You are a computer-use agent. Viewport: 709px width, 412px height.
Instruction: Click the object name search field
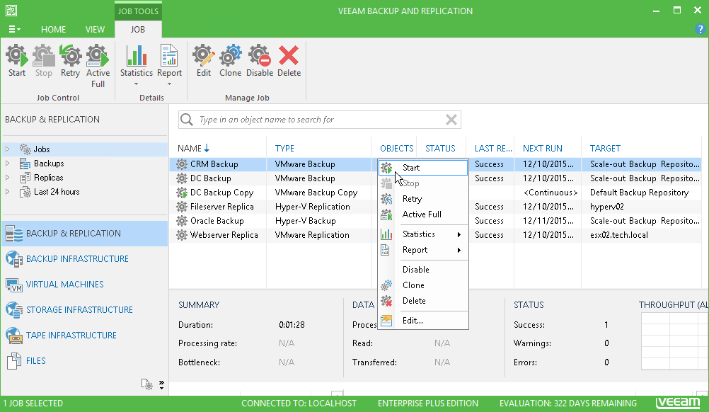coord(318,120)
